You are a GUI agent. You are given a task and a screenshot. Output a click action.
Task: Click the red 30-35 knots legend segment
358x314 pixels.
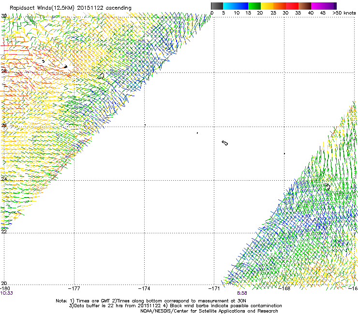click(x=292, y=6)
